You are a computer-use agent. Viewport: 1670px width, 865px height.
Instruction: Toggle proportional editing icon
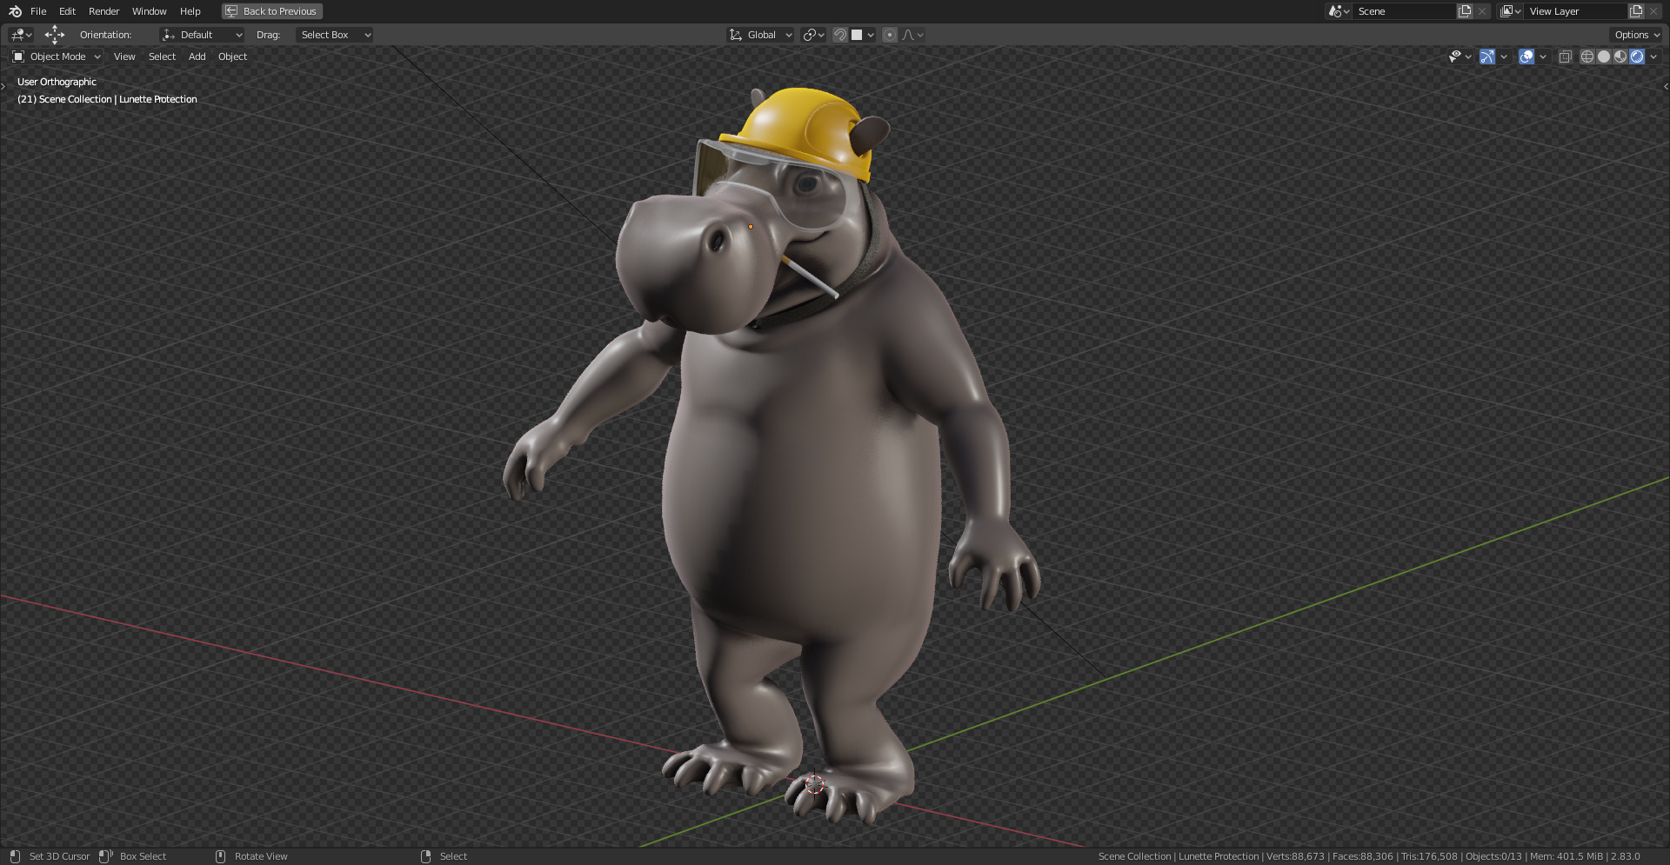(889, 35)
